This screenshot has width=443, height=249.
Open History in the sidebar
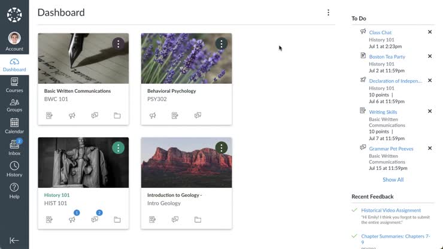14,169
